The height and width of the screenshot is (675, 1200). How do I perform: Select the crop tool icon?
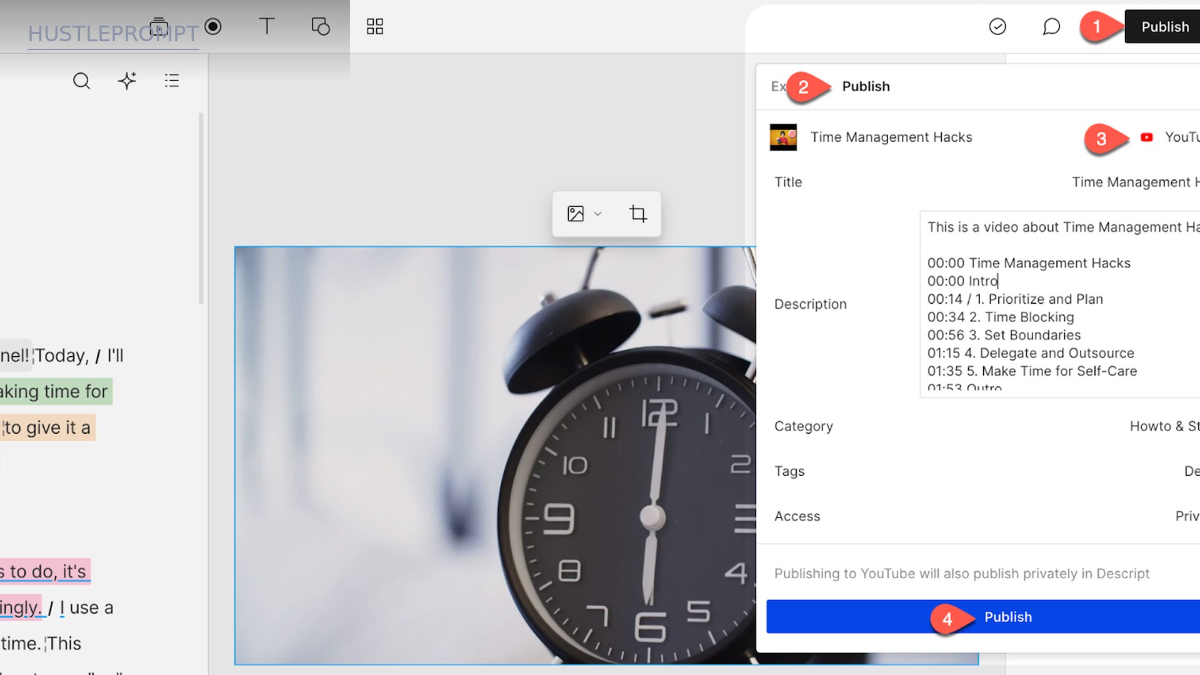click(x=637, y=214)
